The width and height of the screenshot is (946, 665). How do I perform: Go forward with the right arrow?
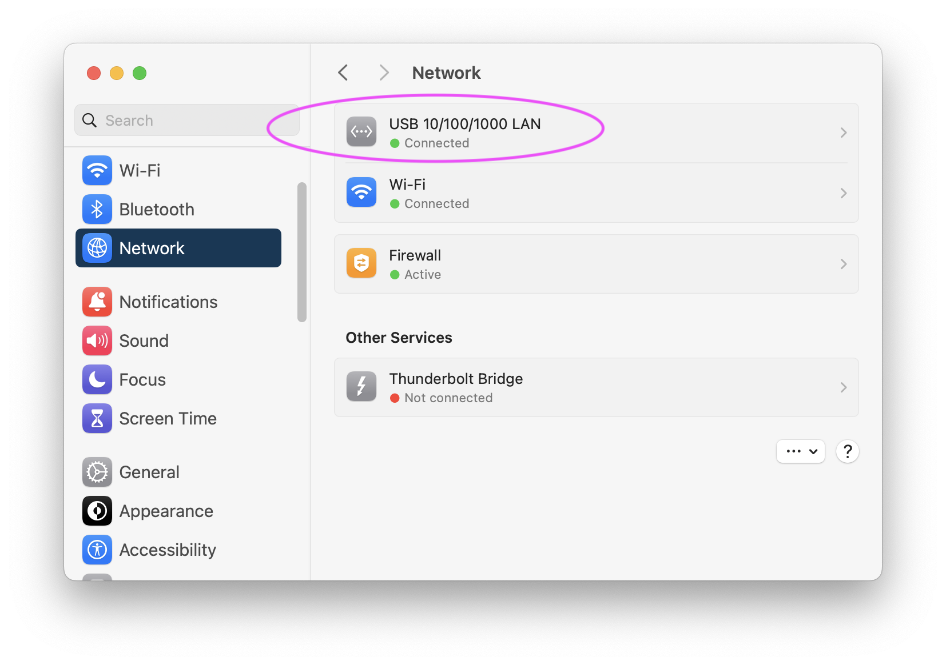tap(384, 73)
